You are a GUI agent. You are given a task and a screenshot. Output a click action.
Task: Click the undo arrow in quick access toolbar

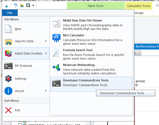click(15, 5)
